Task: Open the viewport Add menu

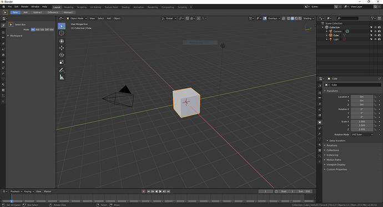Action: (x=109, y=18)
